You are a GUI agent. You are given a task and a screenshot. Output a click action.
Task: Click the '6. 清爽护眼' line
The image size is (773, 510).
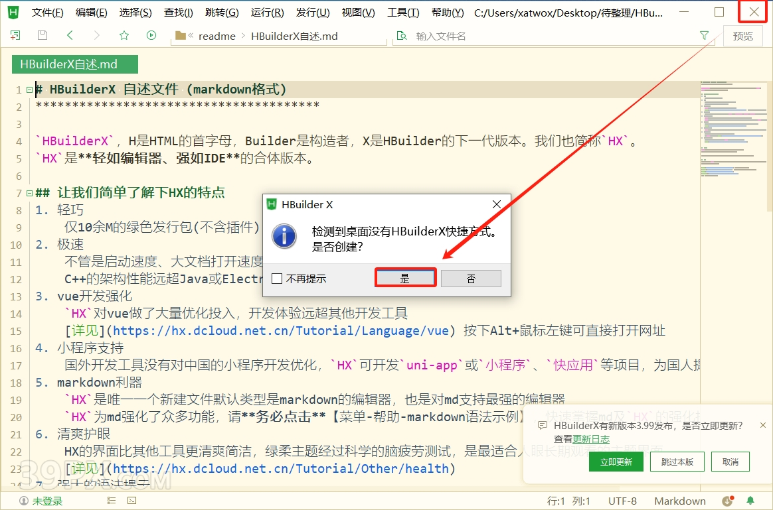[x=73, y=434]
